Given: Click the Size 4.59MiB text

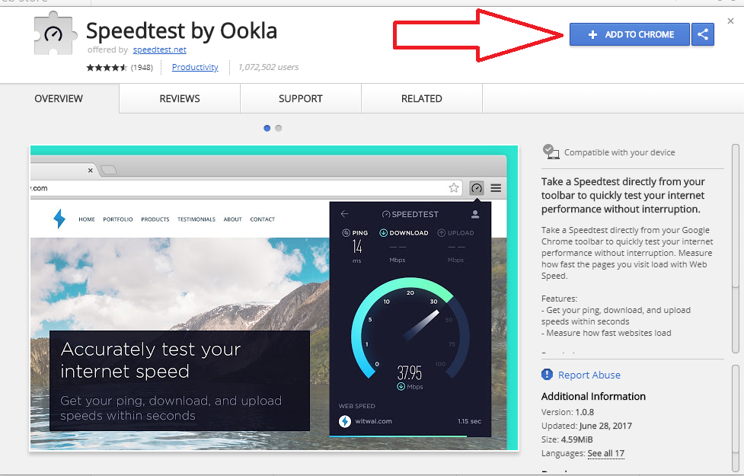Looking at the screenshot, I should tap(567, 439).
